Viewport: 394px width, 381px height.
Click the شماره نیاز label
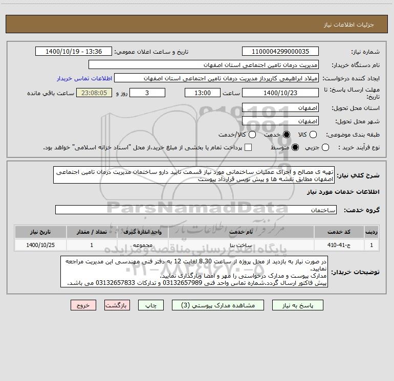(365, 52)
